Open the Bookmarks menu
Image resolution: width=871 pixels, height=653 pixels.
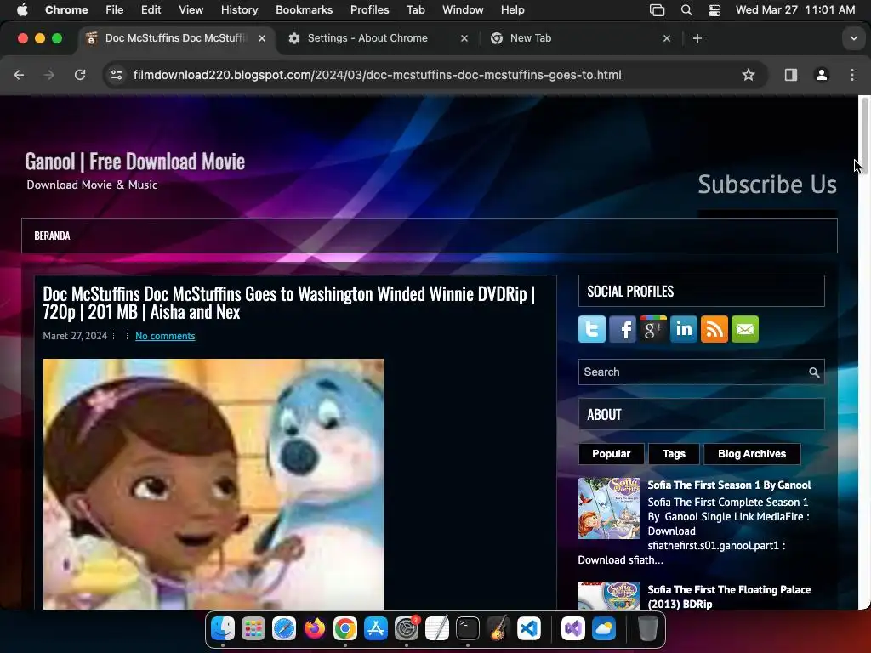pyautogui.click(x=304, y=10)
